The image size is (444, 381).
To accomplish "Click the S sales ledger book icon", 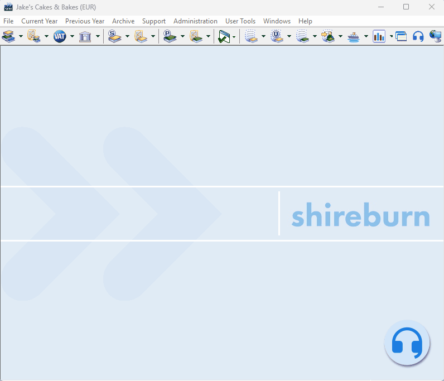I will point(115,36).
